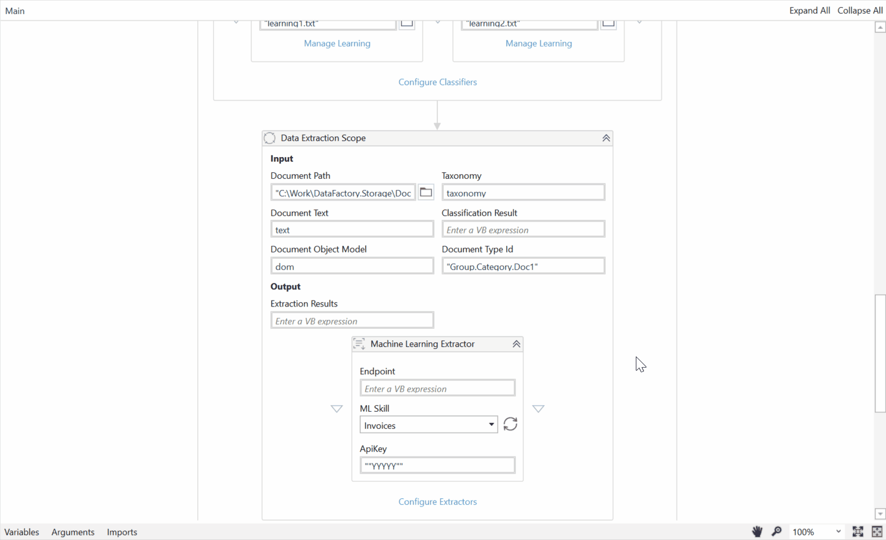886x540 pixels.
Task: Open the zoom percentage dropdown
Action: [836, 531]
